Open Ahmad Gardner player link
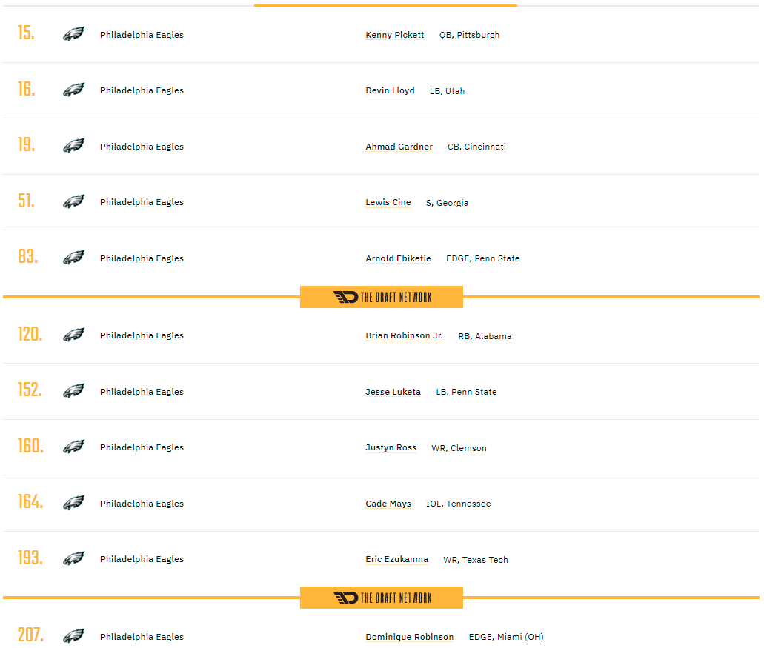This screenshot has width=764, height=648. [399, 147]
